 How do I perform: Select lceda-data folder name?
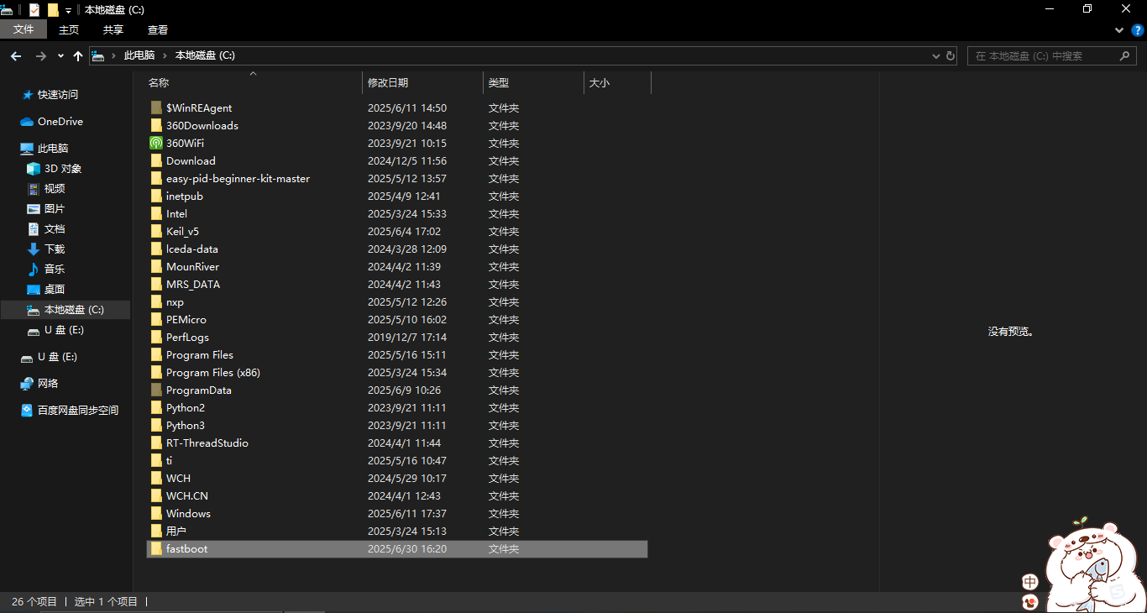[192, 249]
